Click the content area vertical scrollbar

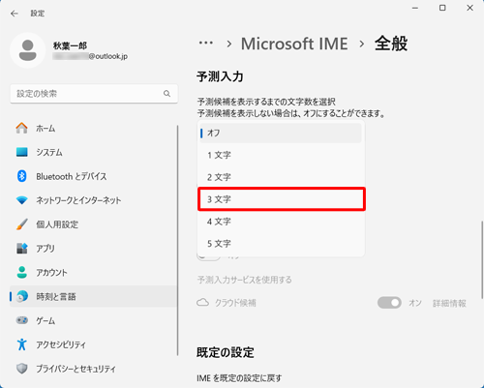tap(482, 259)
